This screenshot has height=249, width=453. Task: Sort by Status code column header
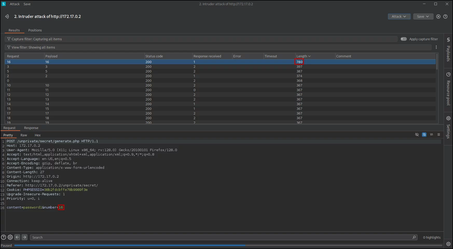168,56
